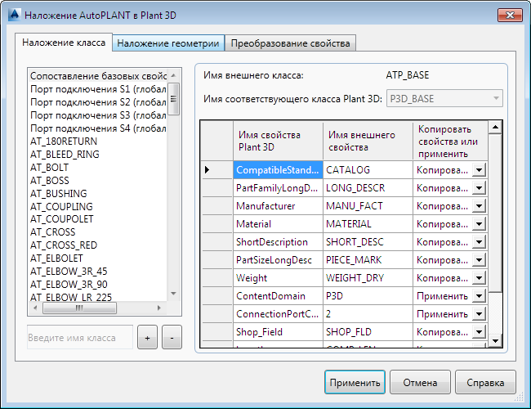Select AT_BLEED_RING in class list
Image resolution: width=531 pixels, height=409 pixels.
(98, 155)
